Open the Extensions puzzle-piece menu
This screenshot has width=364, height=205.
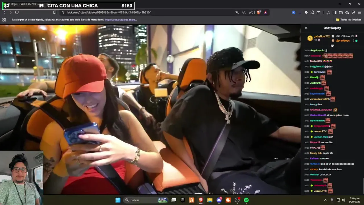coord(312,13)
